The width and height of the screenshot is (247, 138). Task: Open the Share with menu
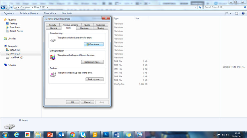50,13
